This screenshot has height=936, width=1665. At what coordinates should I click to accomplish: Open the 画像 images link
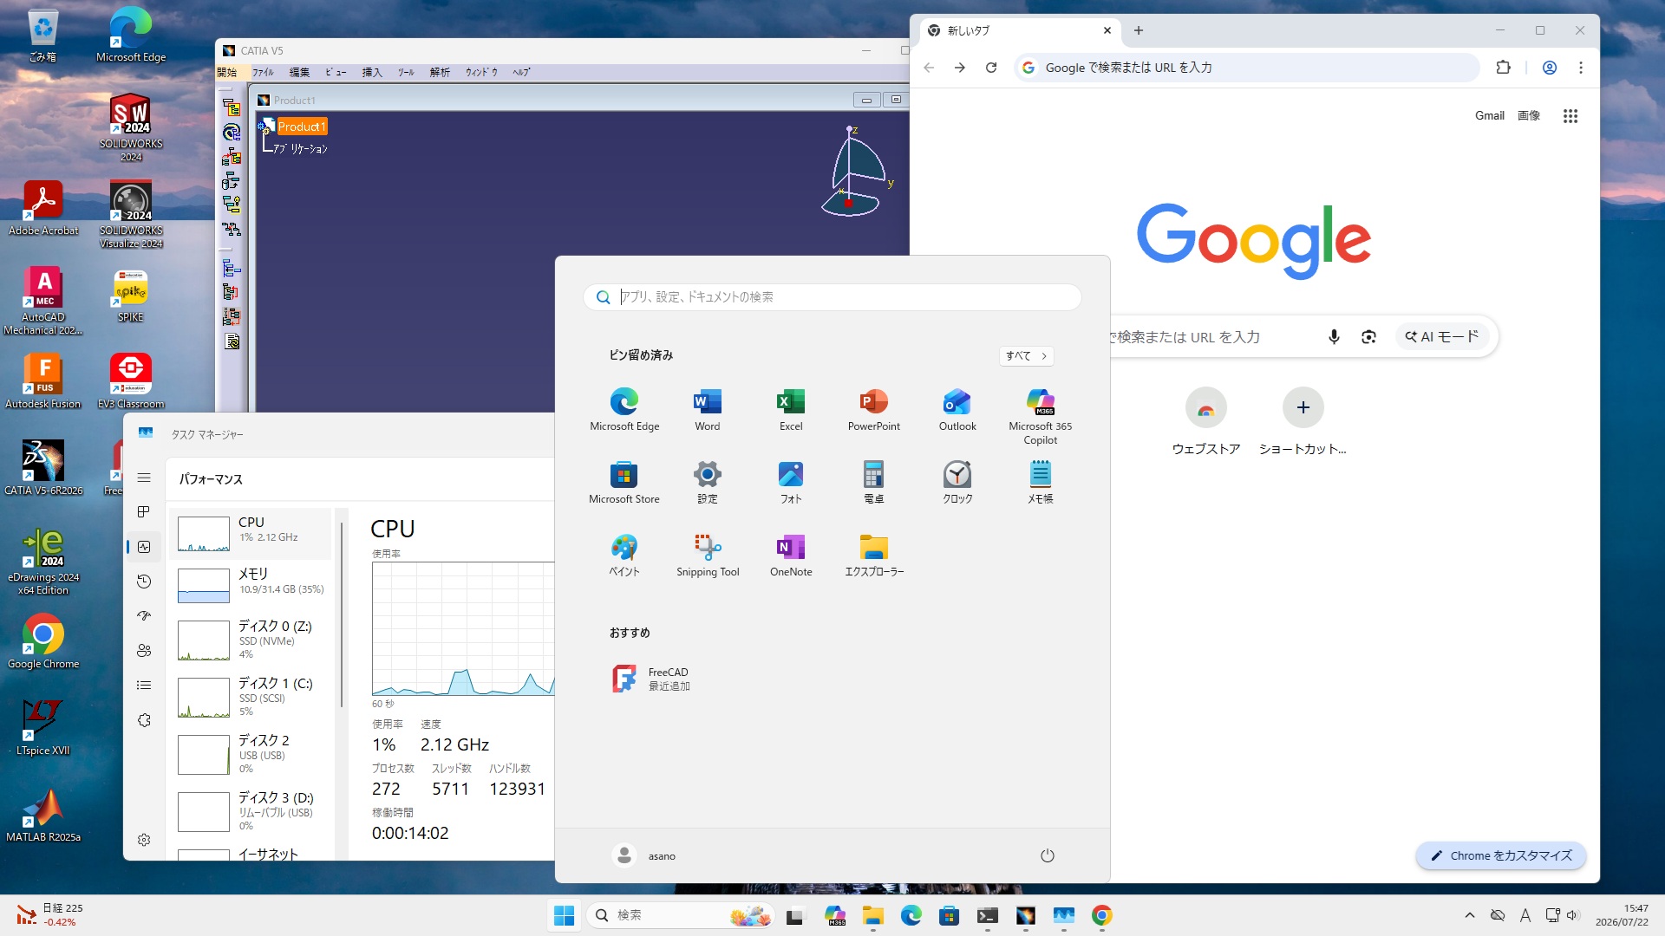pos(1529,116)
